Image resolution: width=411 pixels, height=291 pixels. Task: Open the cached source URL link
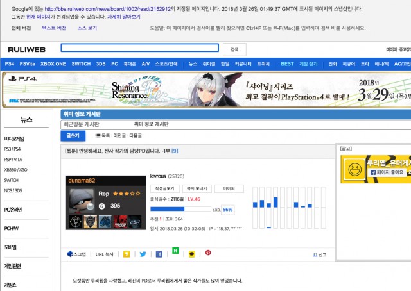click(x=108, y=9)
